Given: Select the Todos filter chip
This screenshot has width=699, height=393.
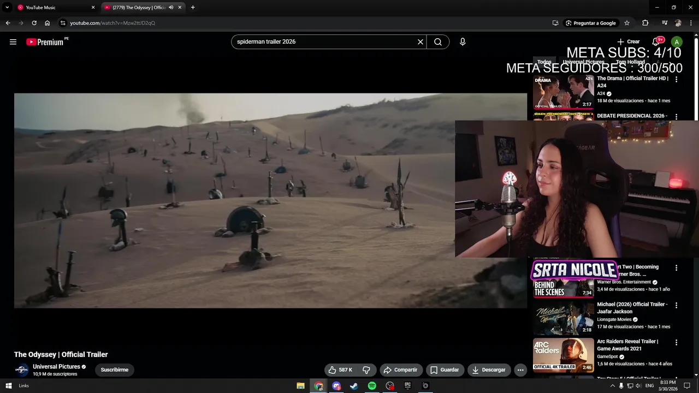Looking at the screenshot, I should (544, 62).
